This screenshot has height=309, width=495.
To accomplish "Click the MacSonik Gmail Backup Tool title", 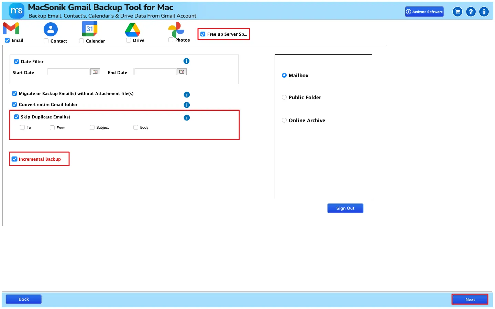I will point(101,7).
